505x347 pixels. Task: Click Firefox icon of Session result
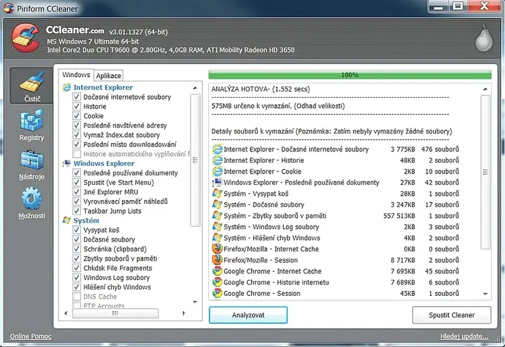point(217,260)
